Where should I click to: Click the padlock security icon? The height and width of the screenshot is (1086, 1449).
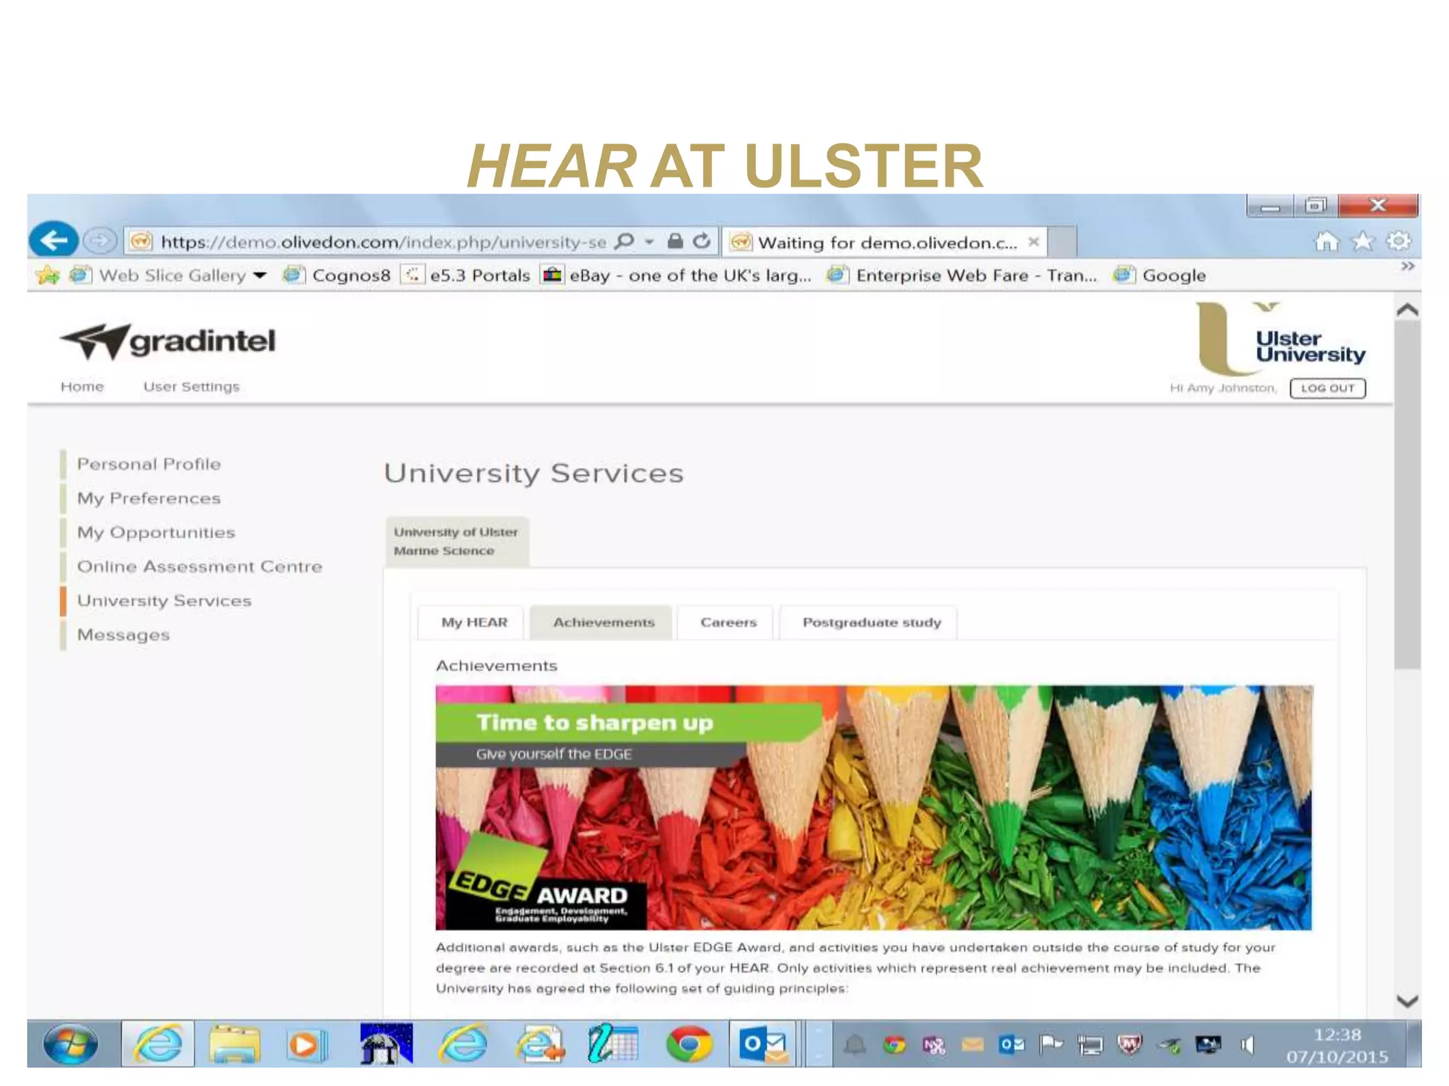(675, 242)
